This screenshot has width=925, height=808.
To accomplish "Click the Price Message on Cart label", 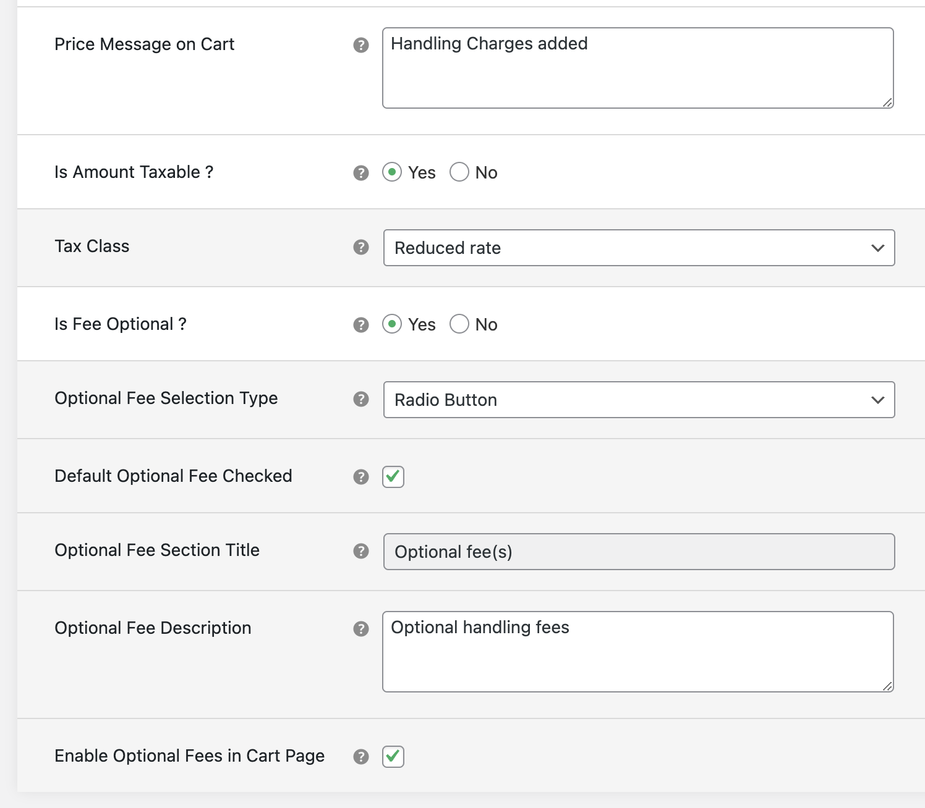I will 145,44.
